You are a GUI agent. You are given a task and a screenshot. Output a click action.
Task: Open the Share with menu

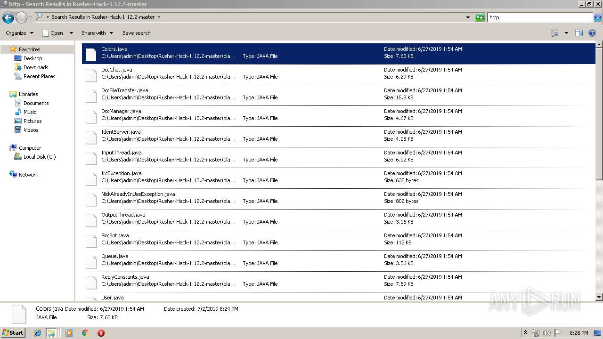pyautogui.click(x=97, y=33)
